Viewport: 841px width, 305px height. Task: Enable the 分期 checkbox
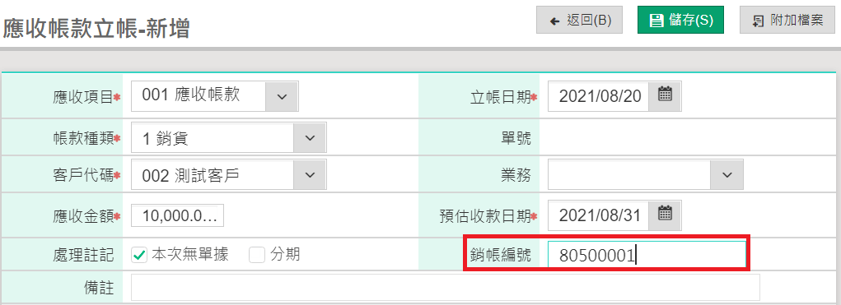257,256
